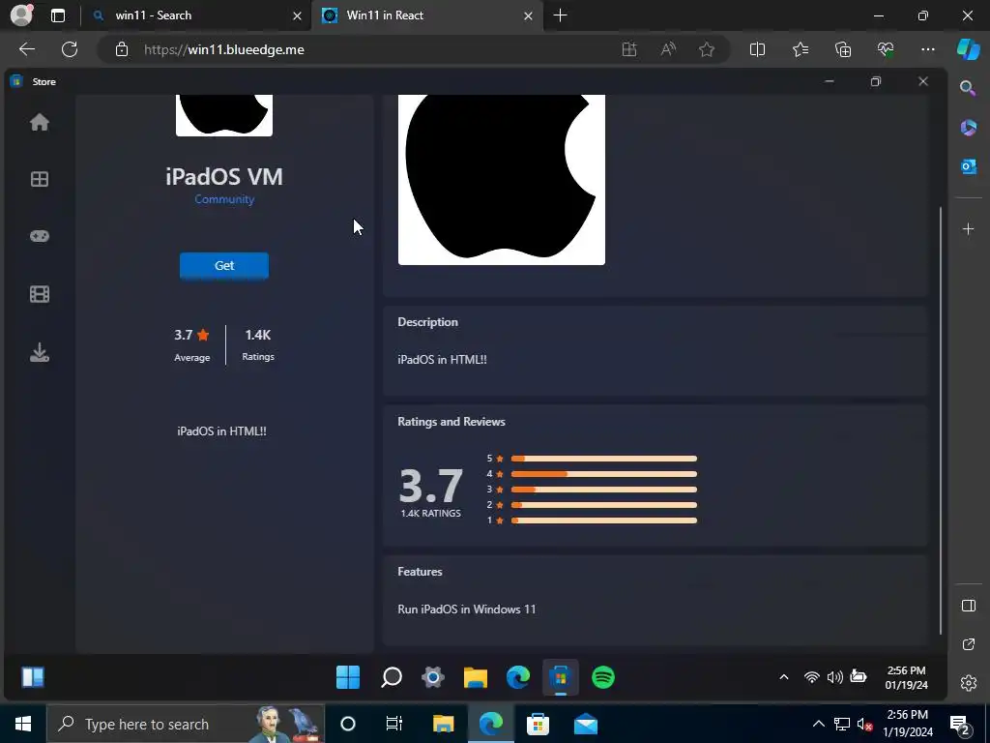This screenshot has width=990, height=743.
Task: Go back in the browser
Action: 27,49
